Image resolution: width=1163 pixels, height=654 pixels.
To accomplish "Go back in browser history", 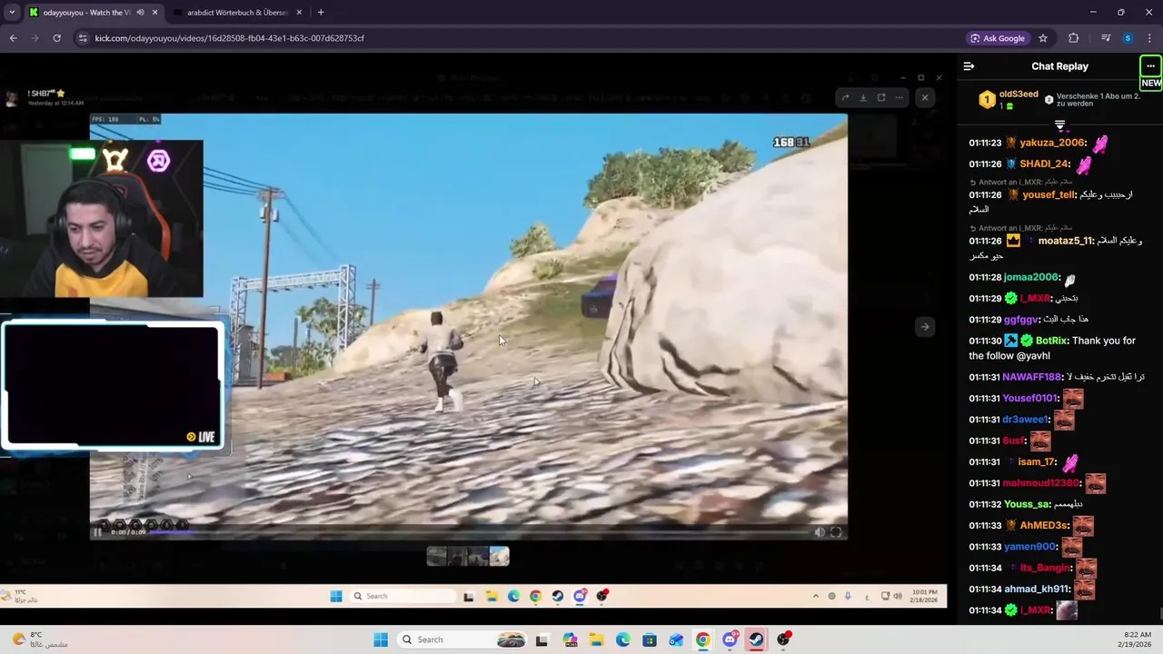I will pos(13,38).
